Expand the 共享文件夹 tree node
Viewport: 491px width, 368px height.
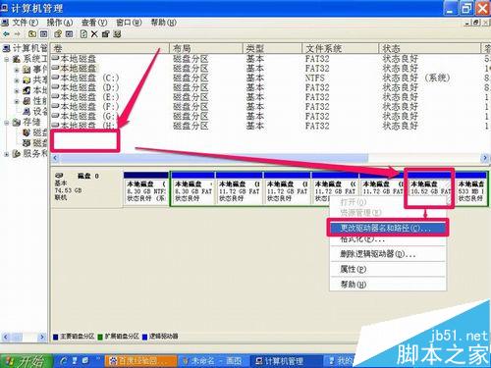pyautogui.click(x=17, y=80)
